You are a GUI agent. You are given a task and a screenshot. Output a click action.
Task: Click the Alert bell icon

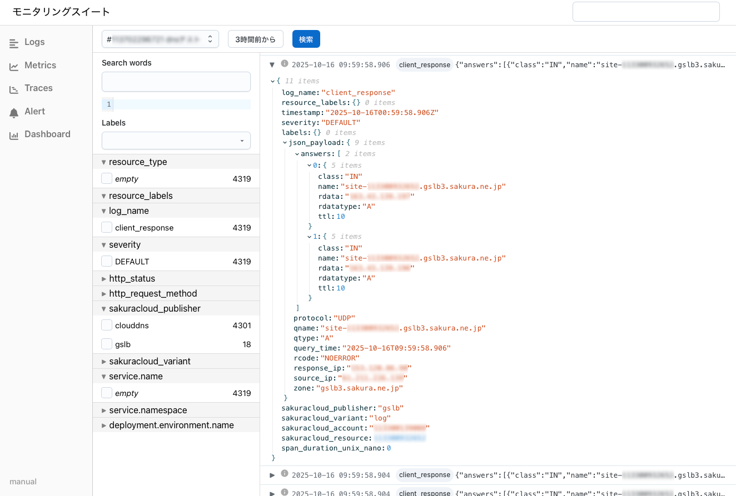coord(14,112)
